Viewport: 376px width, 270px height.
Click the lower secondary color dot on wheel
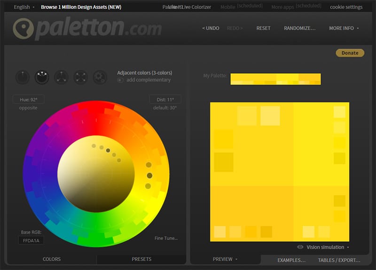click(148, 186)
